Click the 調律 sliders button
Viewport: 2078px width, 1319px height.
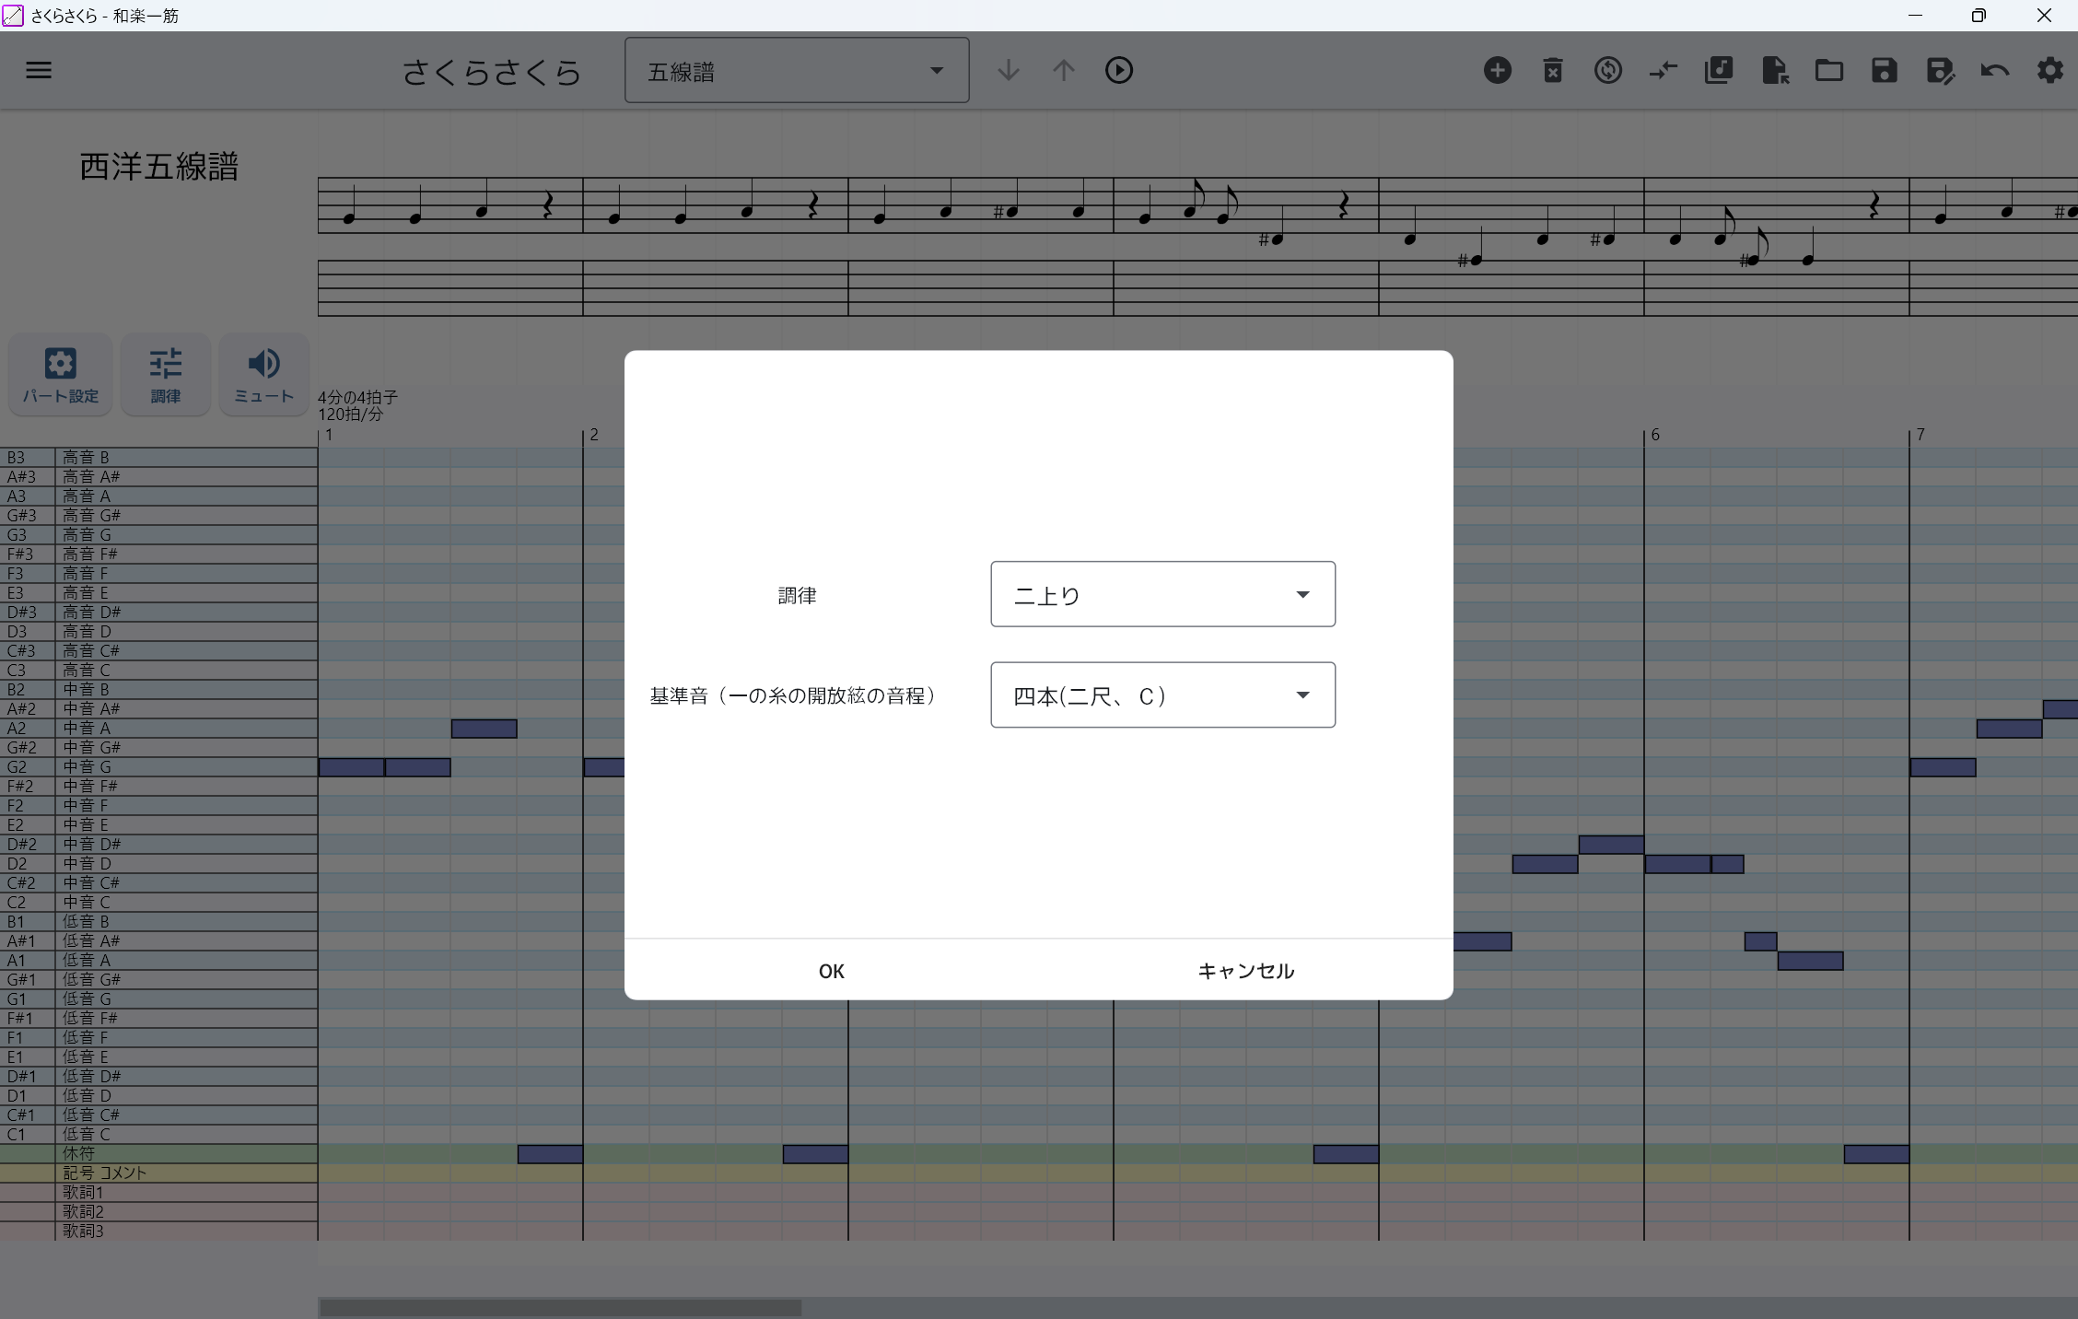[x=166, y=375]
